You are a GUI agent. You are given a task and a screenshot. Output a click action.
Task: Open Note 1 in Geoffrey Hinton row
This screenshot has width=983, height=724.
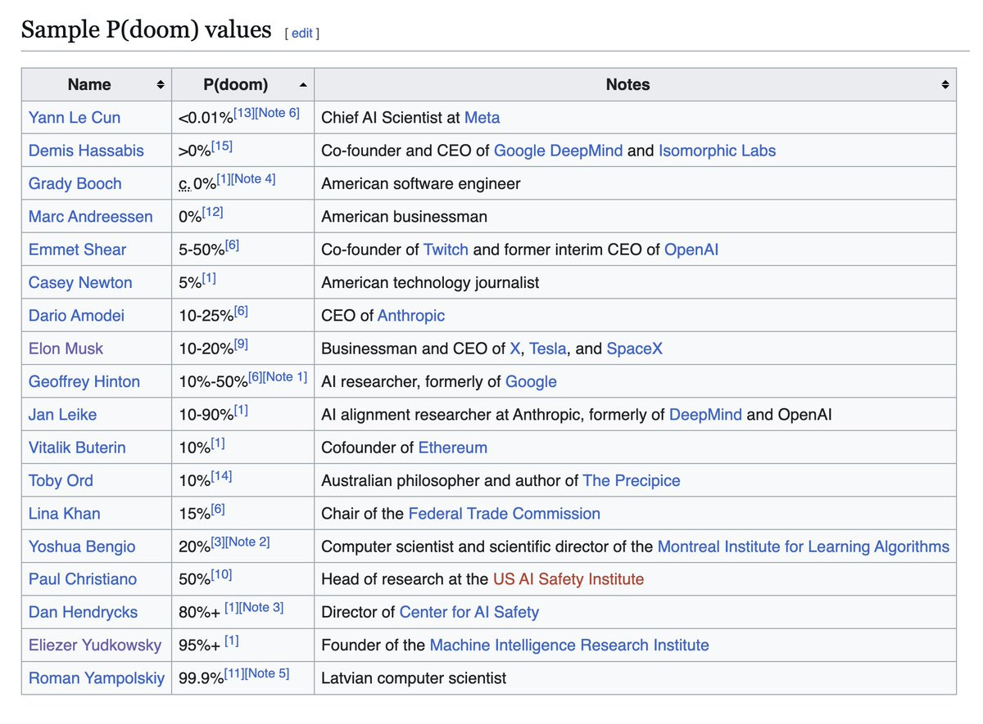(285, 376)
